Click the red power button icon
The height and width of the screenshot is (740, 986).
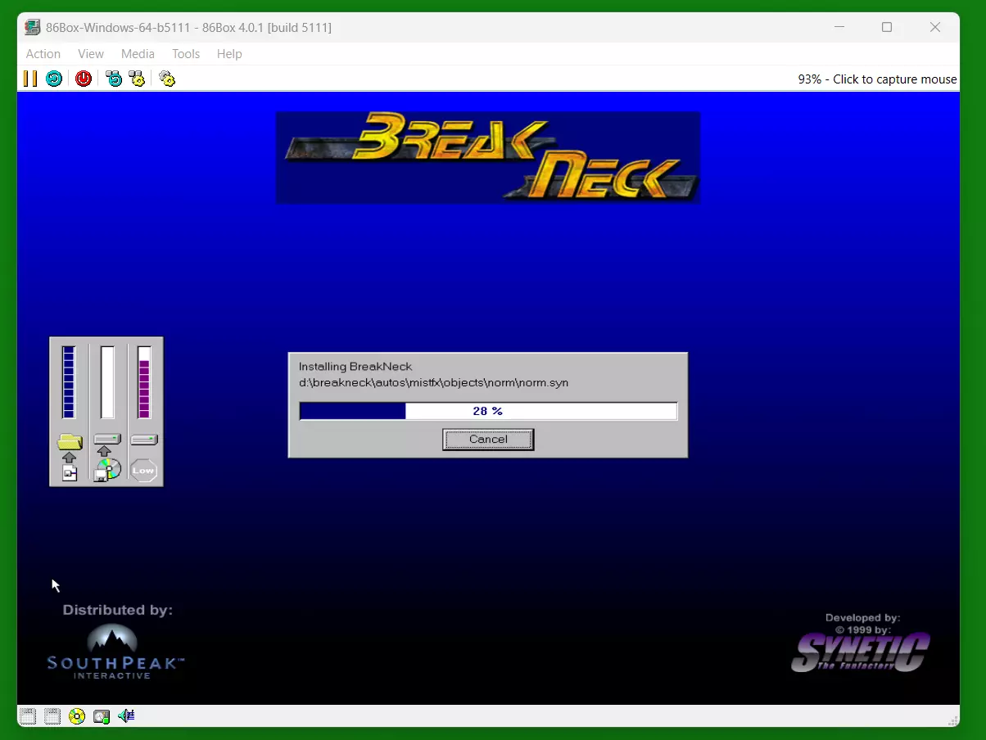(x=84, y=79)
